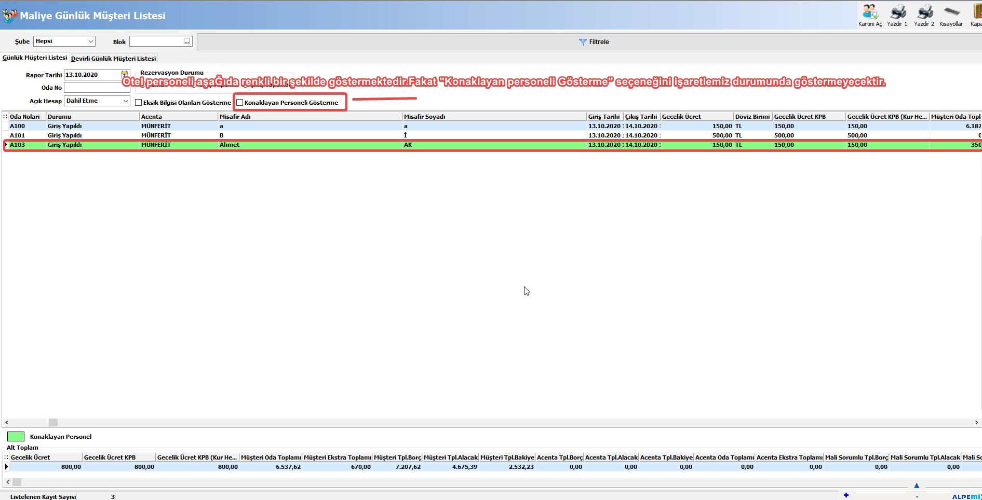Sort by Acenta column header
The height and width of the screenshot is (500, 982).
tap(179, 117)
